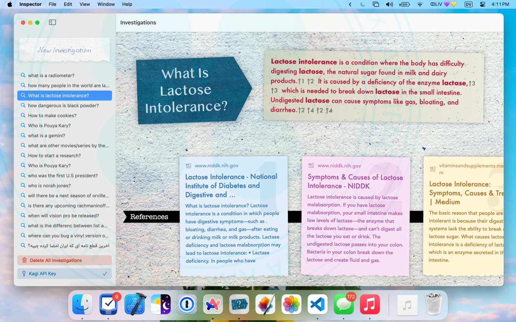Toggle Focus moon icon in menu bar
The height and width of the screenshot is (322, 516).
(x=362, y=4)
